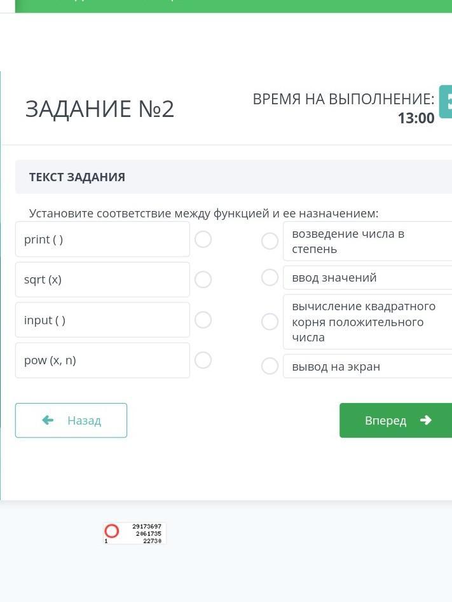Click the Назад button
Viewport: 452px width, 602px height.
(x=71, y=420)
